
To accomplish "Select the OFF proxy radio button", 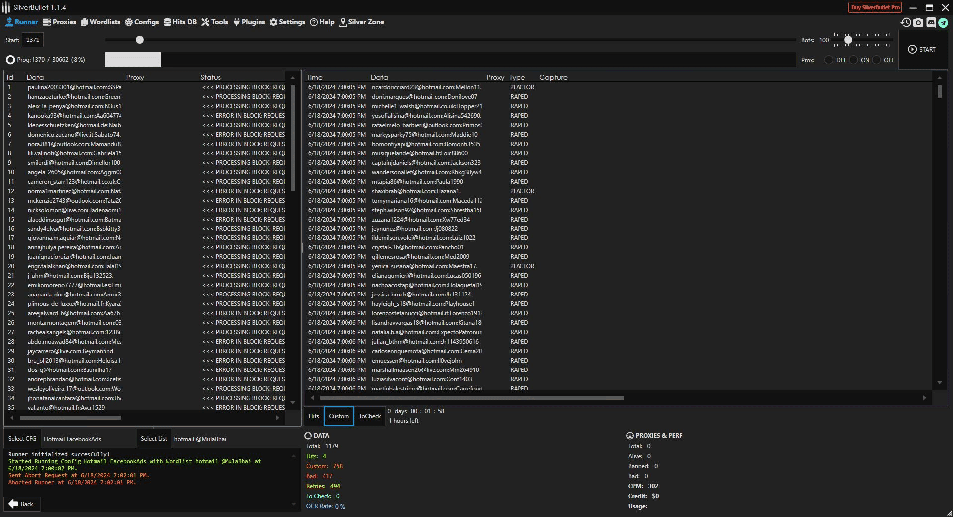I will tap(877, 60).
